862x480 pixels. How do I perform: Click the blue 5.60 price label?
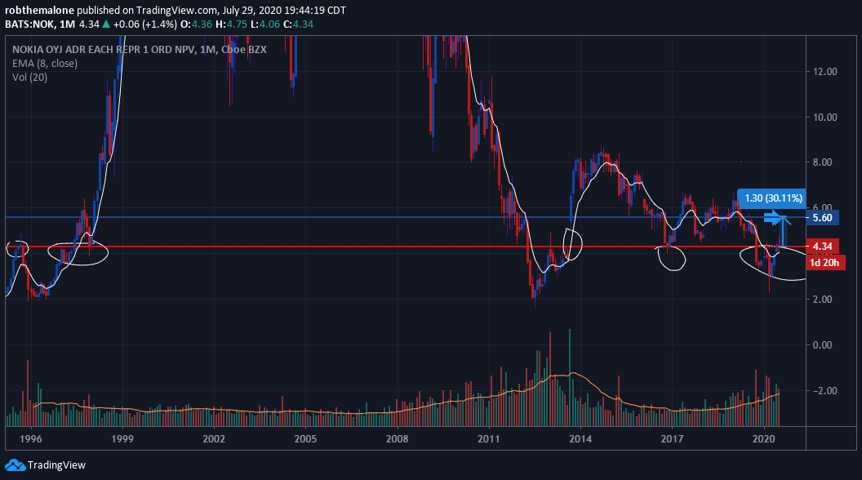(x=823, y=218)
